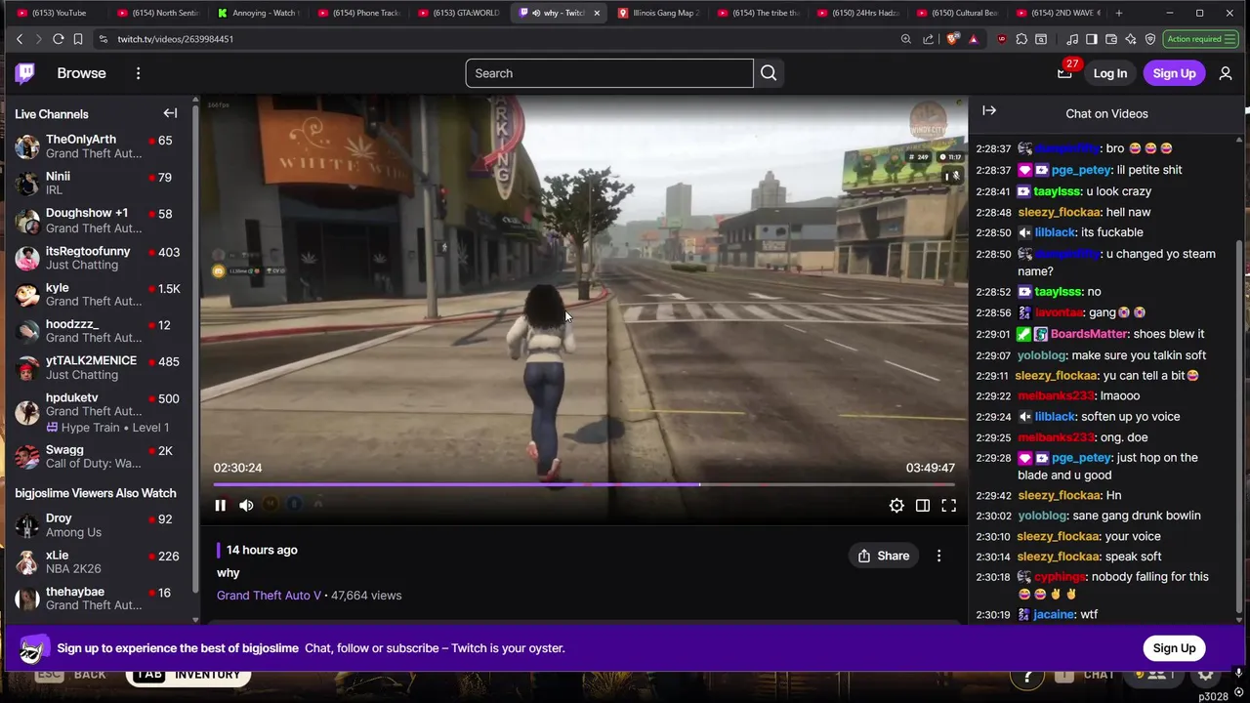Select itsRegtoofunny channel avatar
1250x703 pixels.
[x=27, y=258]
